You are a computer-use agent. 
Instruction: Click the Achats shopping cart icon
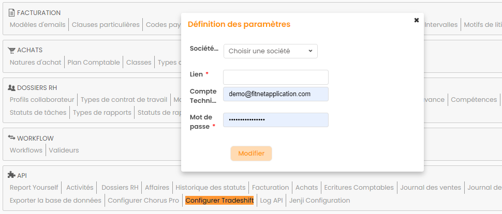tap(12, 50)
